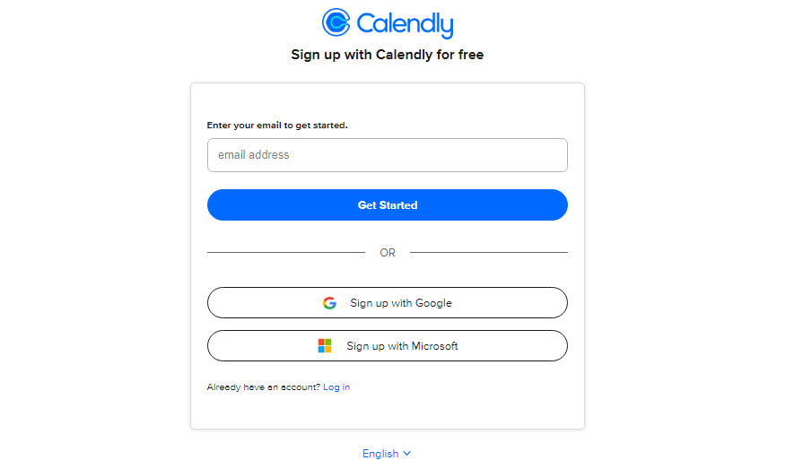
Task: Choose Sign up with Microsoft
Action: [x=388, y=346]
